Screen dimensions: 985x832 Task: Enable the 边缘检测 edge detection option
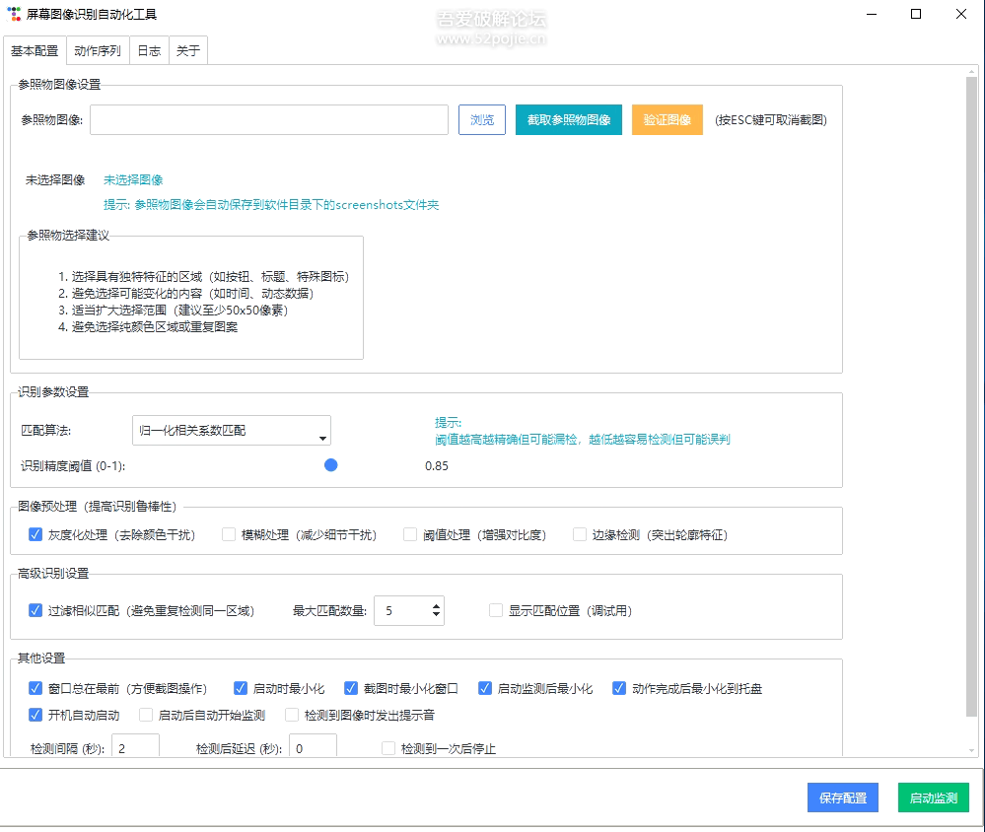(x=579, y=532)
